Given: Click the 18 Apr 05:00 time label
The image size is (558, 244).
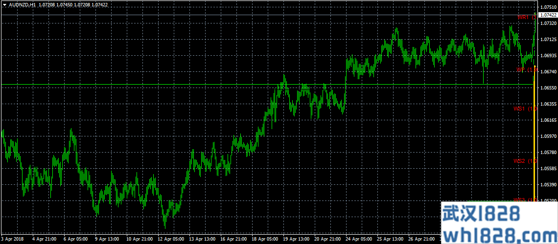Looking at the screenshot, I should coord(265,240).
